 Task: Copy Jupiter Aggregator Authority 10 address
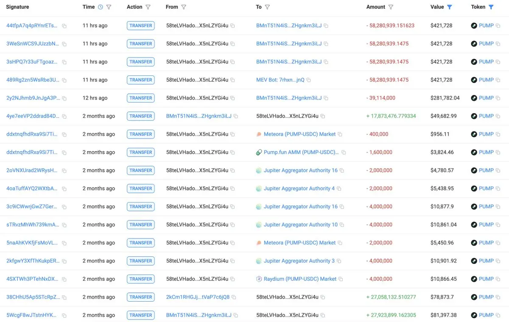[342, 225]
